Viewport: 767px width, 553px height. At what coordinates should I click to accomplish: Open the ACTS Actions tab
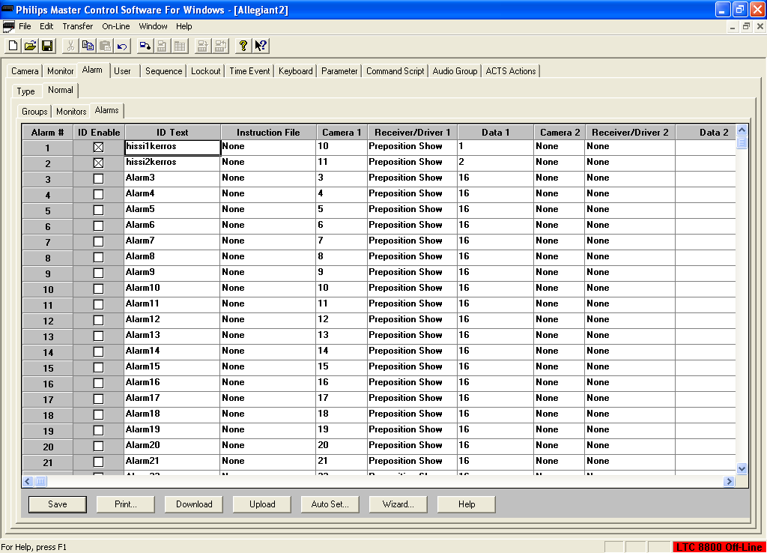pos(511,71)
